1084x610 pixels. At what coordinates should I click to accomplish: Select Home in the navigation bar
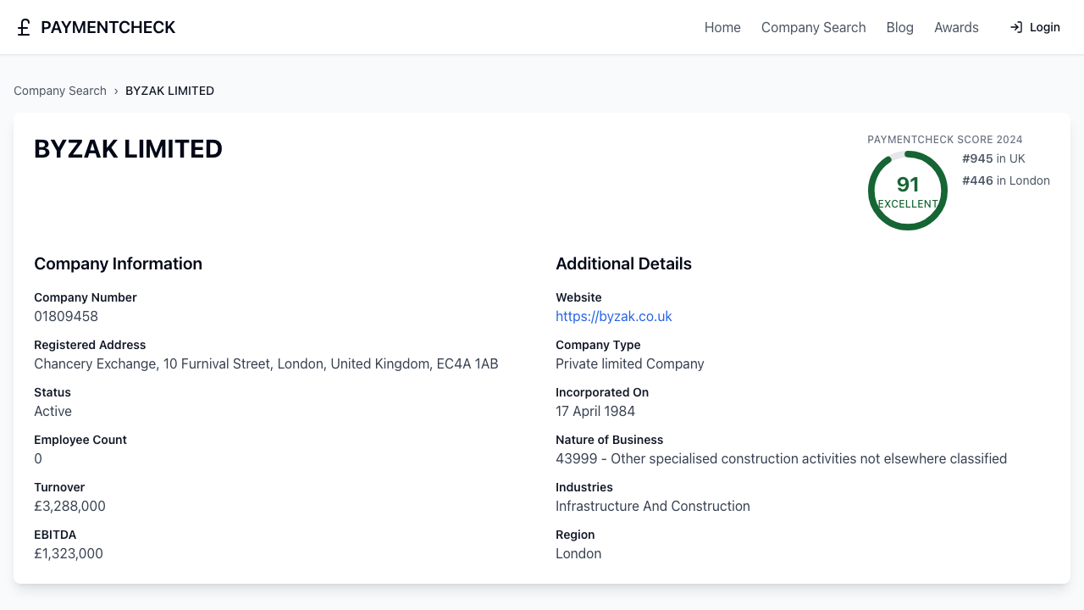(722, 27)
